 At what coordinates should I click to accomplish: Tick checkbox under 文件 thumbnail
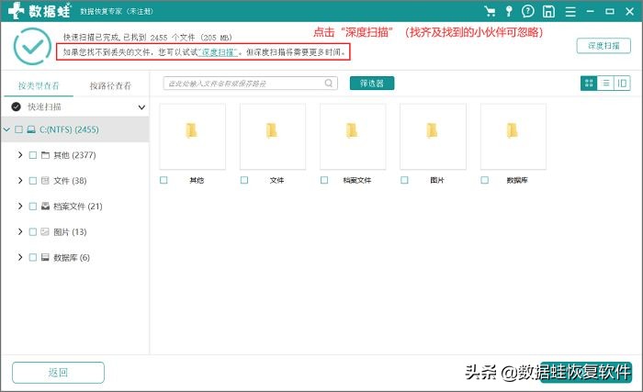pos(244,180)
